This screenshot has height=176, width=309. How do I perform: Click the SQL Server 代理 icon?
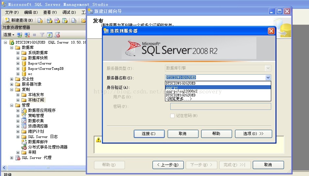click(x=18, y=158)
